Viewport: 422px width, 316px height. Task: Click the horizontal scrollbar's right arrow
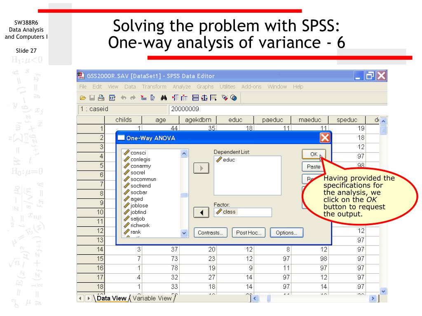tap(373, 298)
